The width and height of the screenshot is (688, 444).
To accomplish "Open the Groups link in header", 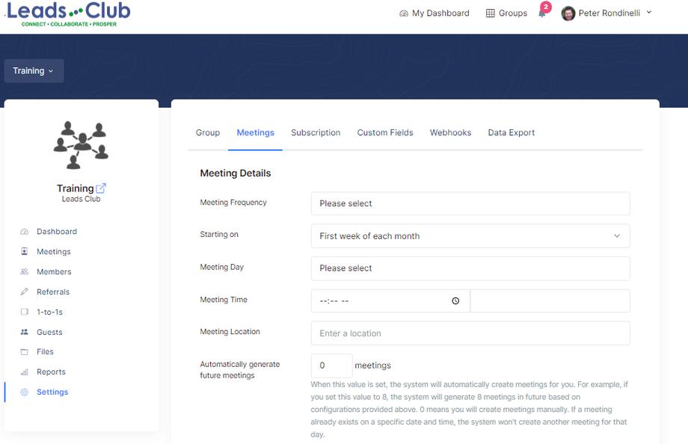I will click(513, 13).
